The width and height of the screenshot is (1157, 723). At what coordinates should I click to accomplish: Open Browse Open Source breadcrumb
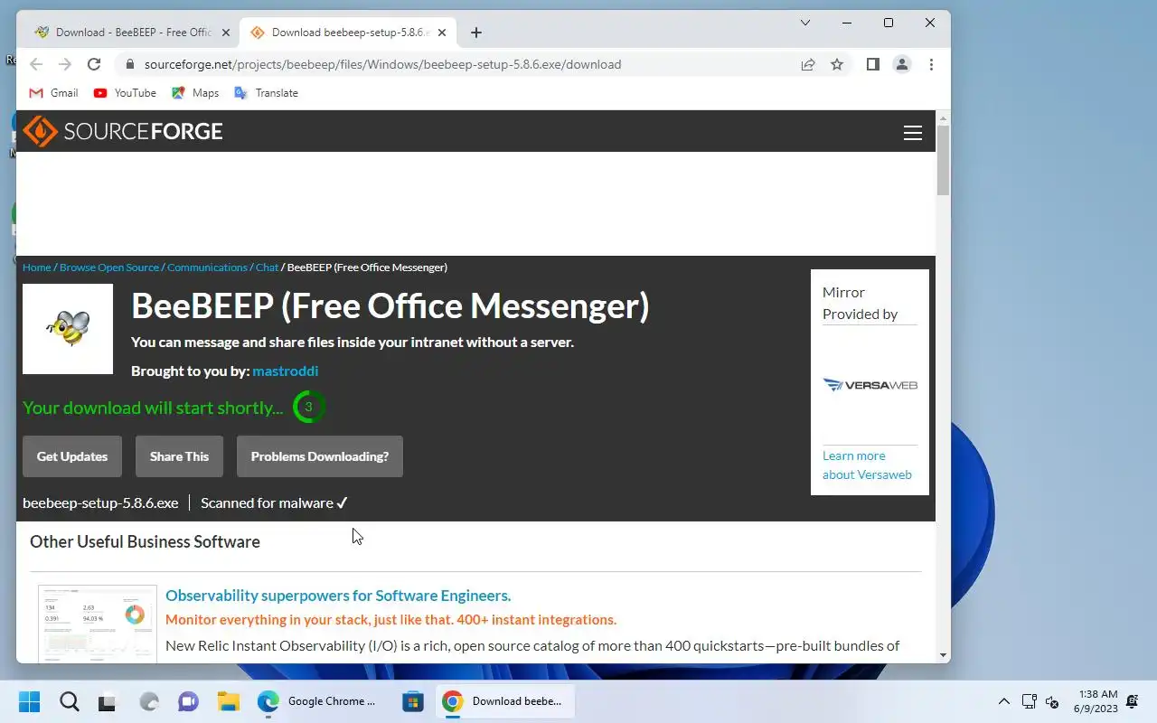pos(109,268)
